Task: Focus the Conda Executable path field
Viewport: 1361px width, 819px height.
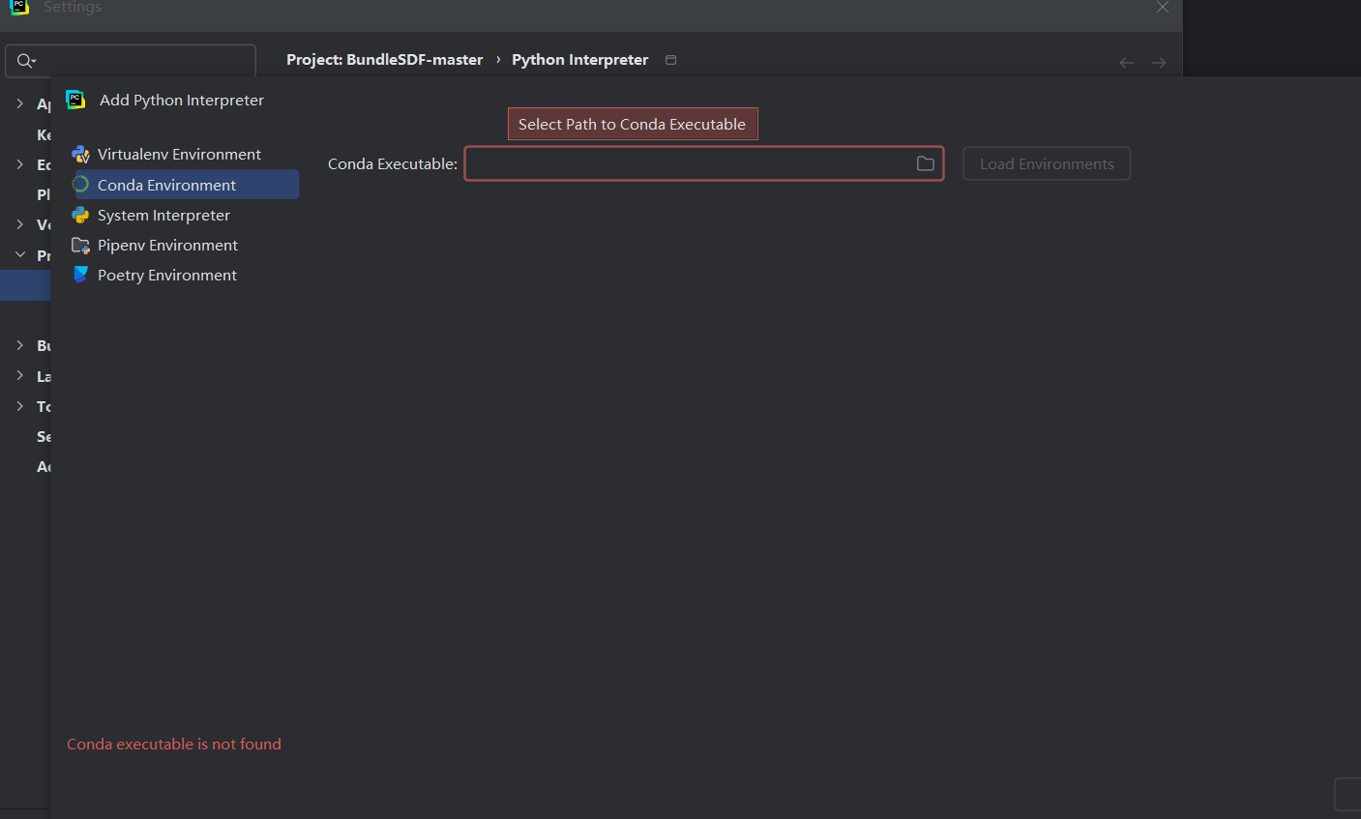Action: [x=689, y=164]
